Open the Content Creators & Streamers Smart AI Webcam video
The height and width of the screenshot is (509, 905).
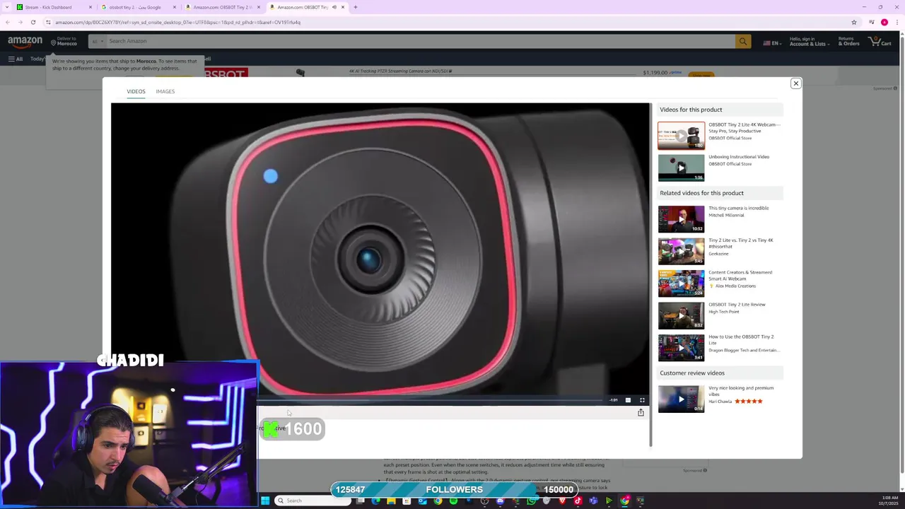[x=681, y=283]
